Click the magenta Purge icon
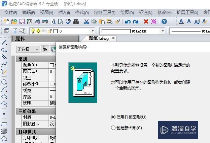The width and height of the screenshot is (210, 143). pyautogui.click(x=154, y=21)
